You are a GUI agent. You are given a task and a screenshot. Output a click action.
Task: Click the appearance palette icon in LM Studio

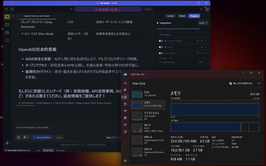click(201, 9)
